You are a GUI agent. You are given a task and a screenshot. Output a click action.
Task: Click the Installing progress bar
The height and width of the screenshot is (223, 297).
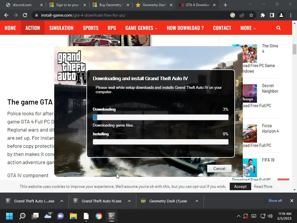pos(161,142)
